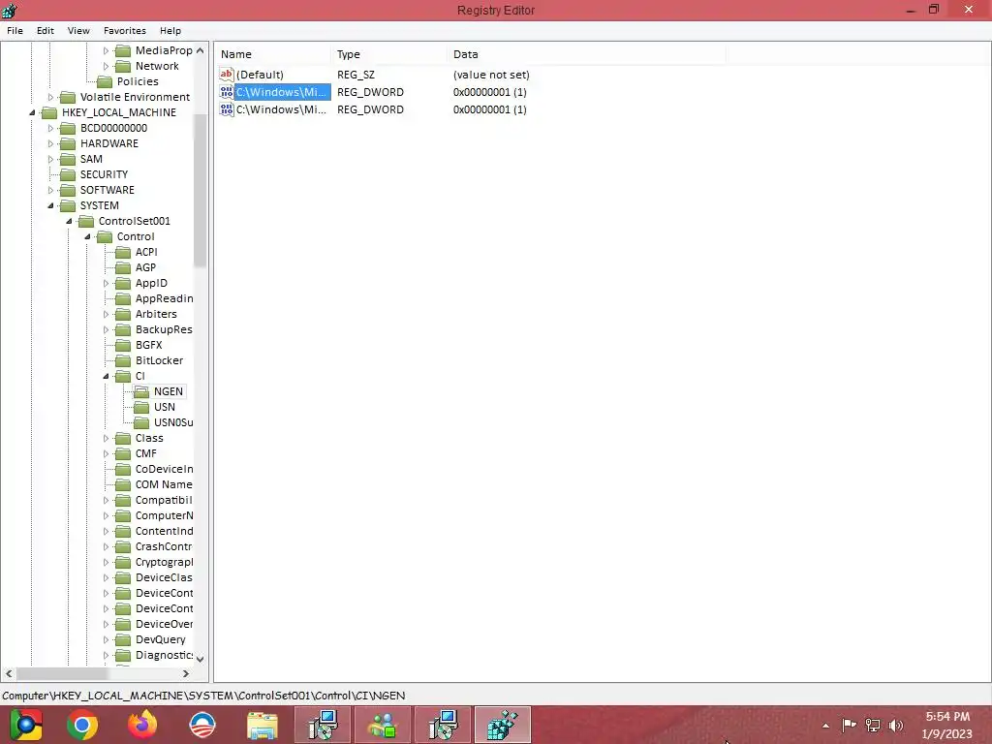Select the CMF folder icon
The height and width of the screenshot is (744, 992).
[x=123, y=453]
